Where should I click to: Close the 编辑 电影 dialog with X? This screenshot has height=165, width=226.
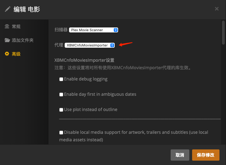[217, 9]
